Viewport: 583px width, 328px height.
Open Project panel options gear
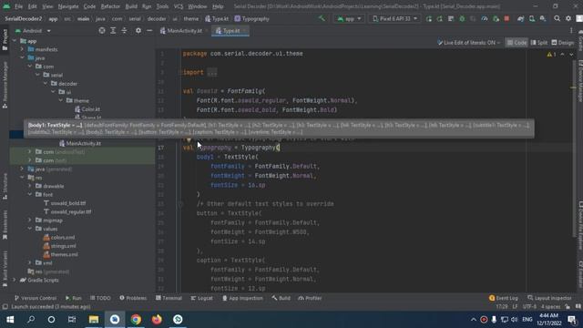[x=138, y=31]
